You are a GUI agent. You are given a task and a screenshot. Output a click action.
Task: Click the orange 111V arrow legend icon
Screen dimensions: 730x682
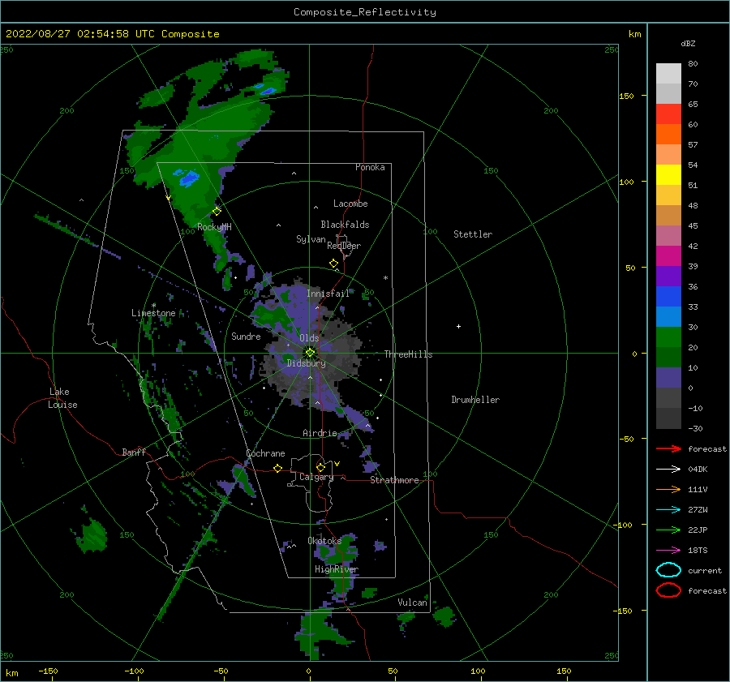pyautogui.click(x=668, y=489)
